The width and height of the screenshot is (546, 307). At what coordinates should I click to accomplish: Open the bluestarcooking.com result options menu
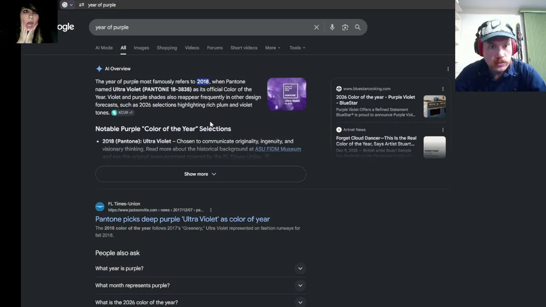point(443,89)
